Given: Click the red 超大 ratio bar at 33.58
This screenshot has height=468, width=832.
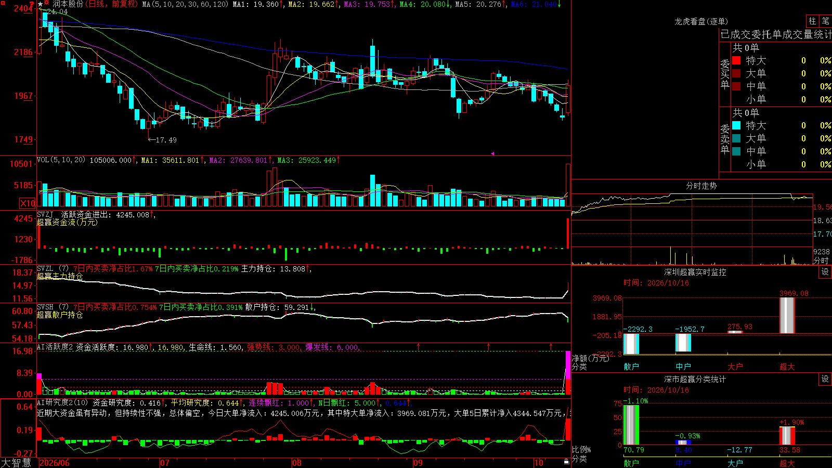Looking at the screenshot, I should 787,436.
